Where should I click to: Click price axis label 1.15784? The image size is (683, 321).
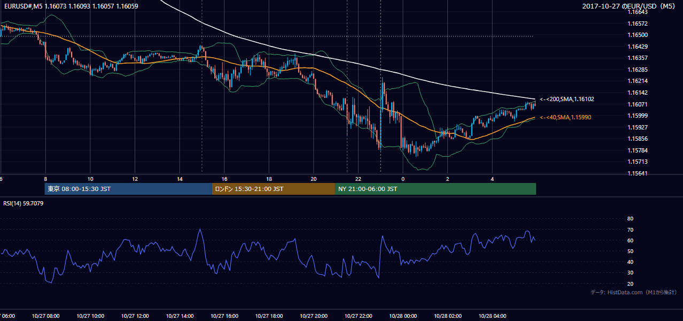click(638, 150)
